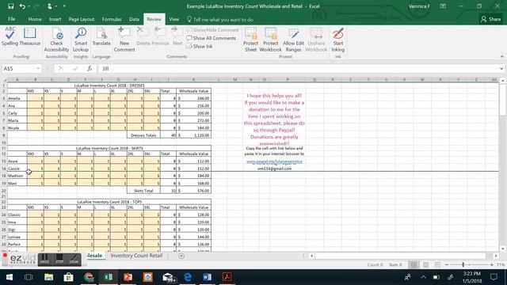
Task: Click Tell me what you want to do
Action: point(220,19)
